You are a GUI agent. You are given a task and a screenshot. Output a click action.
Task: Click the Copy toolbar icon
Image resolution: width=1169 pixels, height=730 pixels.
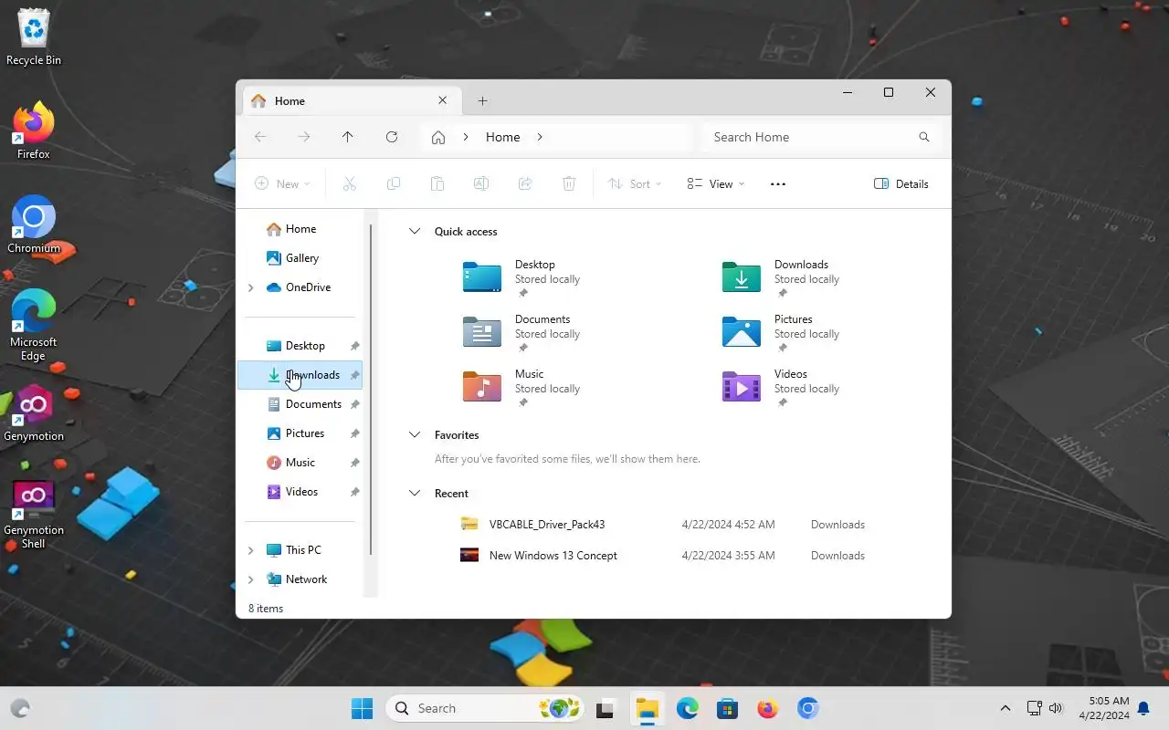tap(394, 183)
